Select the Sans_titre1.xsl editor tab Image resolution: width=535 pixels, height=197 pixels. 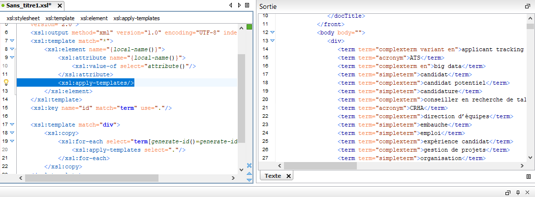(x=29, y=5)
